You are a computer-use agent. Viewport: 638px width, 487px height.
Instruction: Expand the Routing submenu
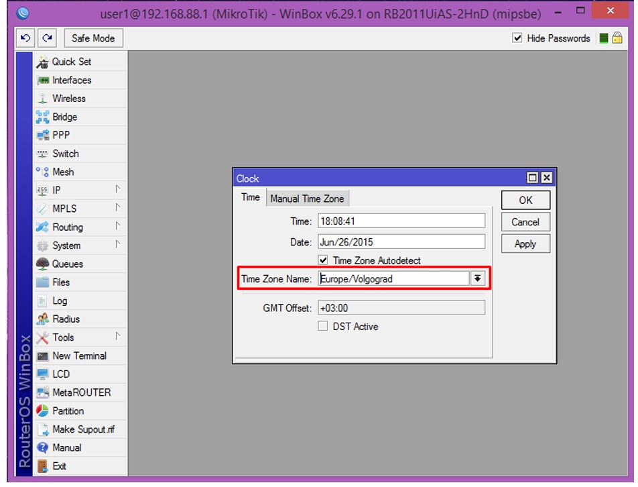[x=117, y=227]
